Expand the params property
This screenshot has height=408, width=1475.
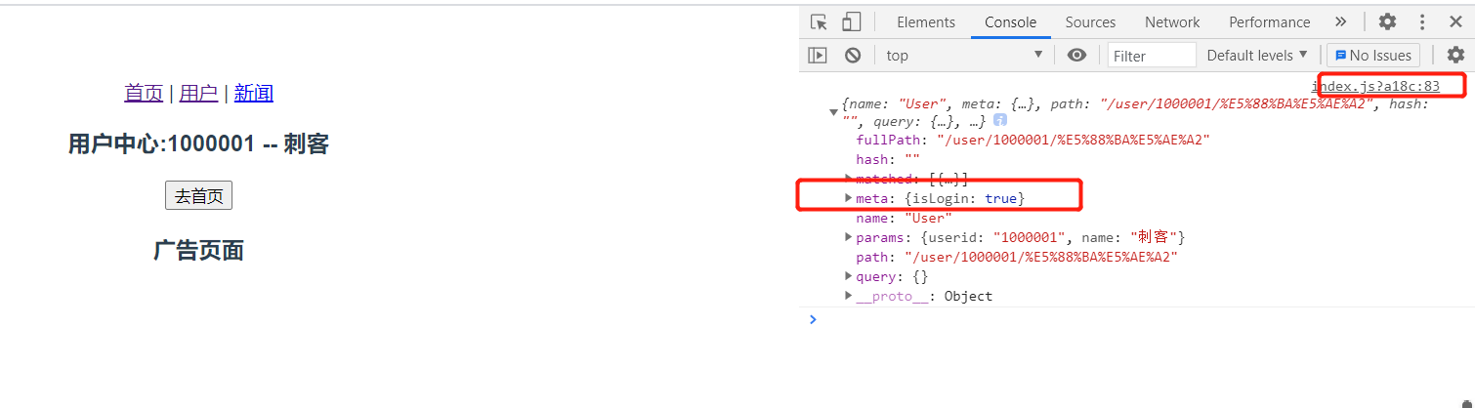[849, 237]
